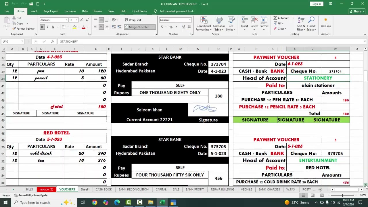
Task: Open the Add-ins button
Action: tap(326, 22)
